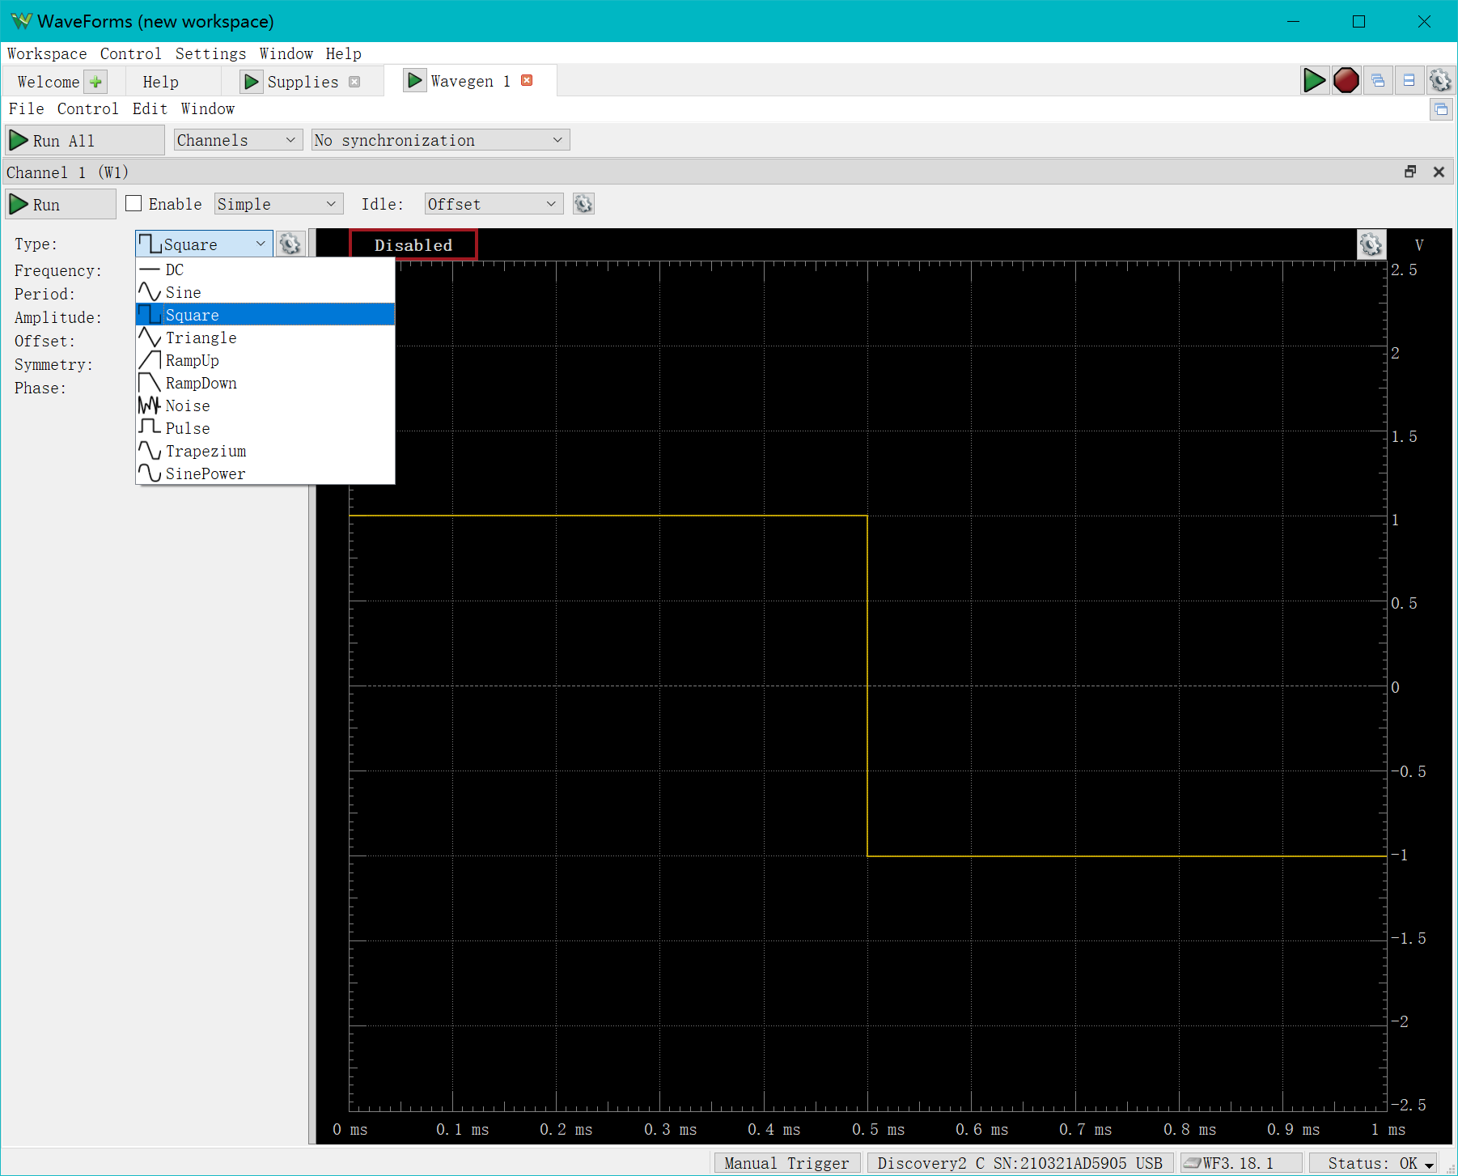
Task: Open the Simple mode dropdown
Action: [279, 204]
